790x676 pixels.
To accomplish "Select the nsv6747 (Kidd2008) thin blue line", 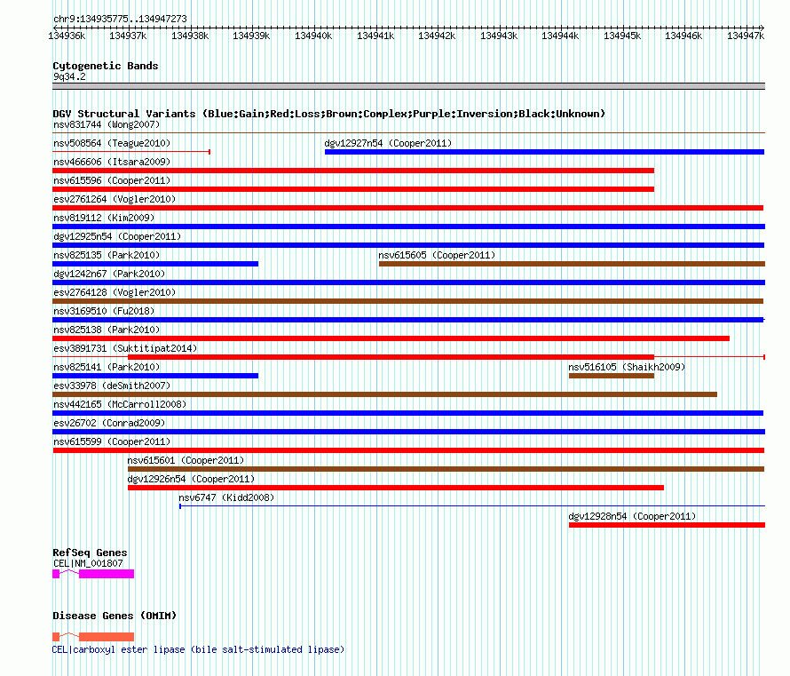I will point(472,506).
